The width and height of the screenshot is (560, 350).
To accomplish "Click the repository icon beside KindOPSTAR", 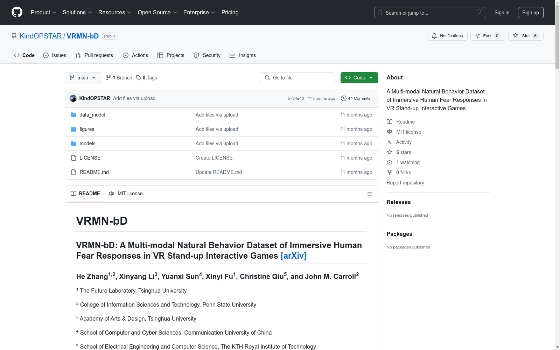I will tap(14, 36).
